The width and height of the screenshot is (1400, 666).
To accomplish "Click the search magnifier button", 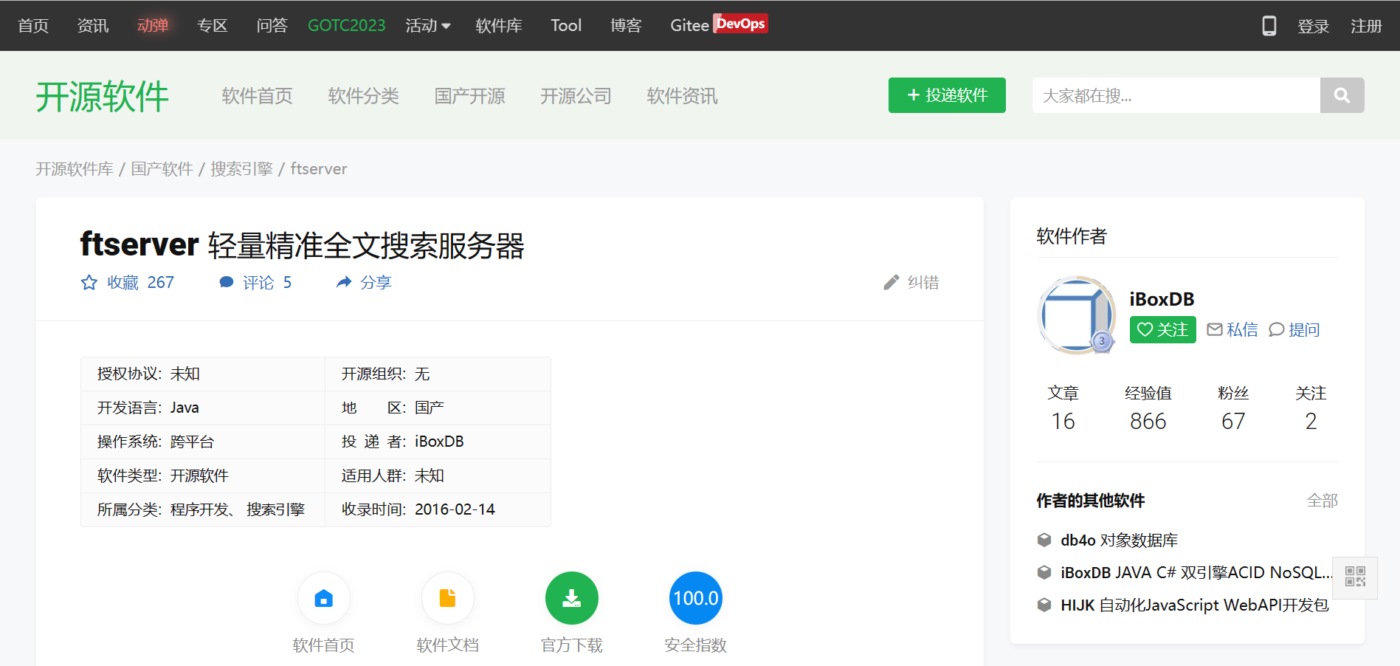I will pyautogui.click(x=1342, y=95).
